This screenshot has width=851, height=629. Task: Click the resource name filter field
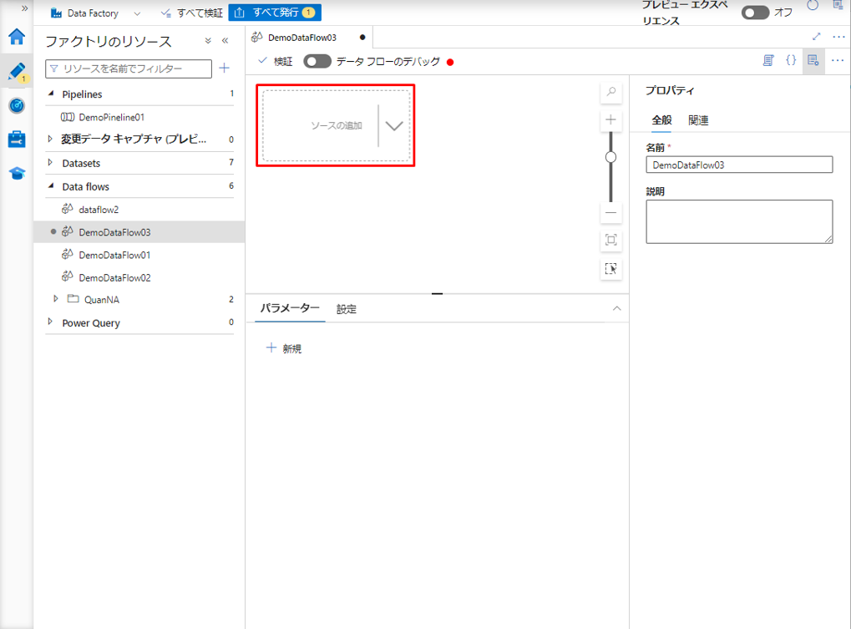pyautogui.click(x=129, y=69)
